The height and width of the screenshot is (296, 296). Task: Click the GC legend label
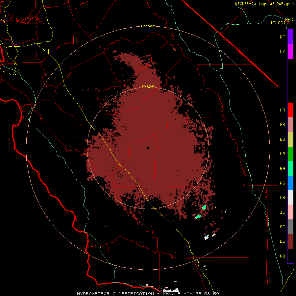[282, 227]
